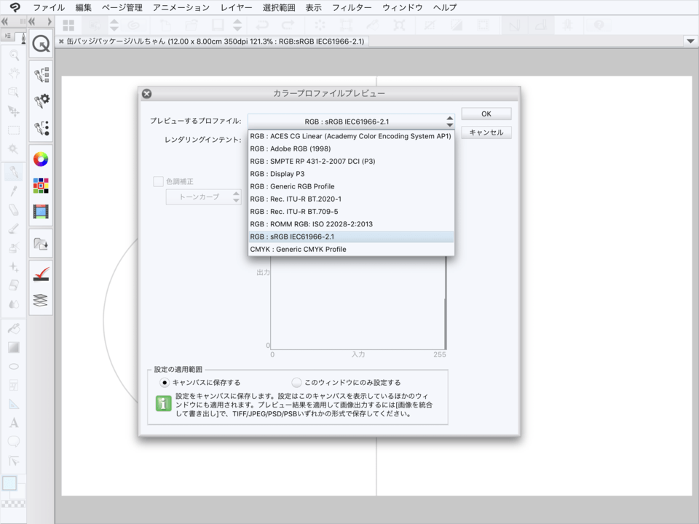Click the sub tool detail gear icon
The image size is (699, 524).
click(x=41, y=101)
